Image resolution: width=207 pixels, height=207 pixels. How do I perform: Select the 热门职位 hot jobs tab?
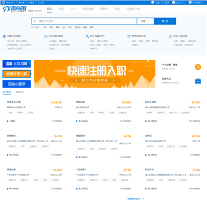[7, 92]
